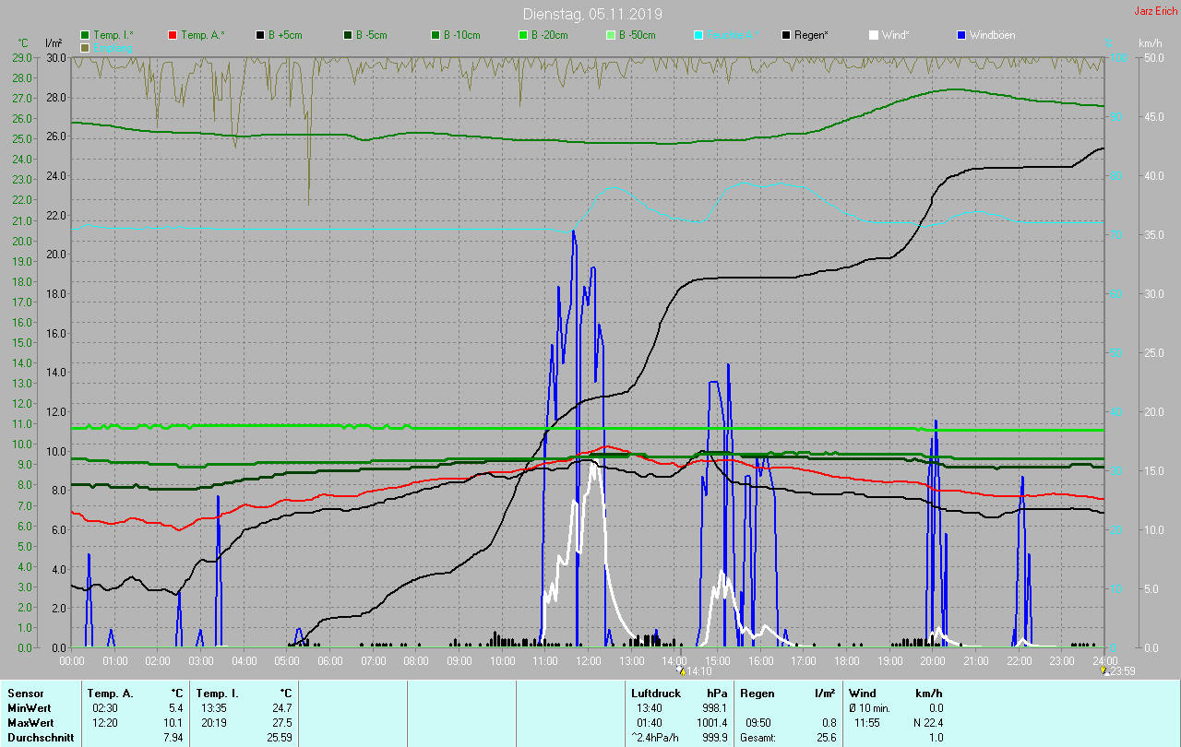Click the B -20cm legend label
Image resolution: width=1181 pixels, height=747 pixels.
[x=549, y=35]
